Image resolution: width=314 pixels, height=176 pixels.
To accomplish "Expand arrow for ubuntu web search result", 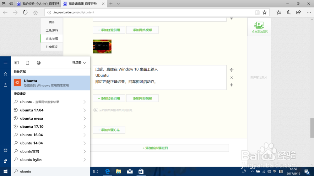I will (x=85, y=102).
